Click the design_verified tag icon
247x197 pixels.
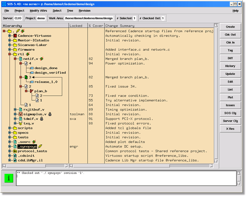(x=32, y=73)
